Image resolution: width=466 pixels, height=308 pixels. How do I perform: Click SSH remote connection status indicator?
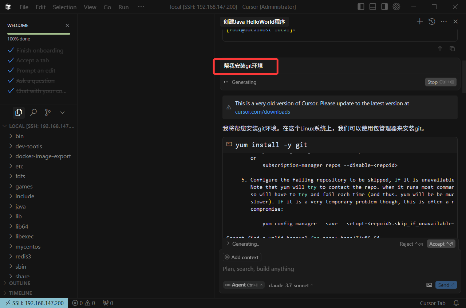[x=34, y=303]
